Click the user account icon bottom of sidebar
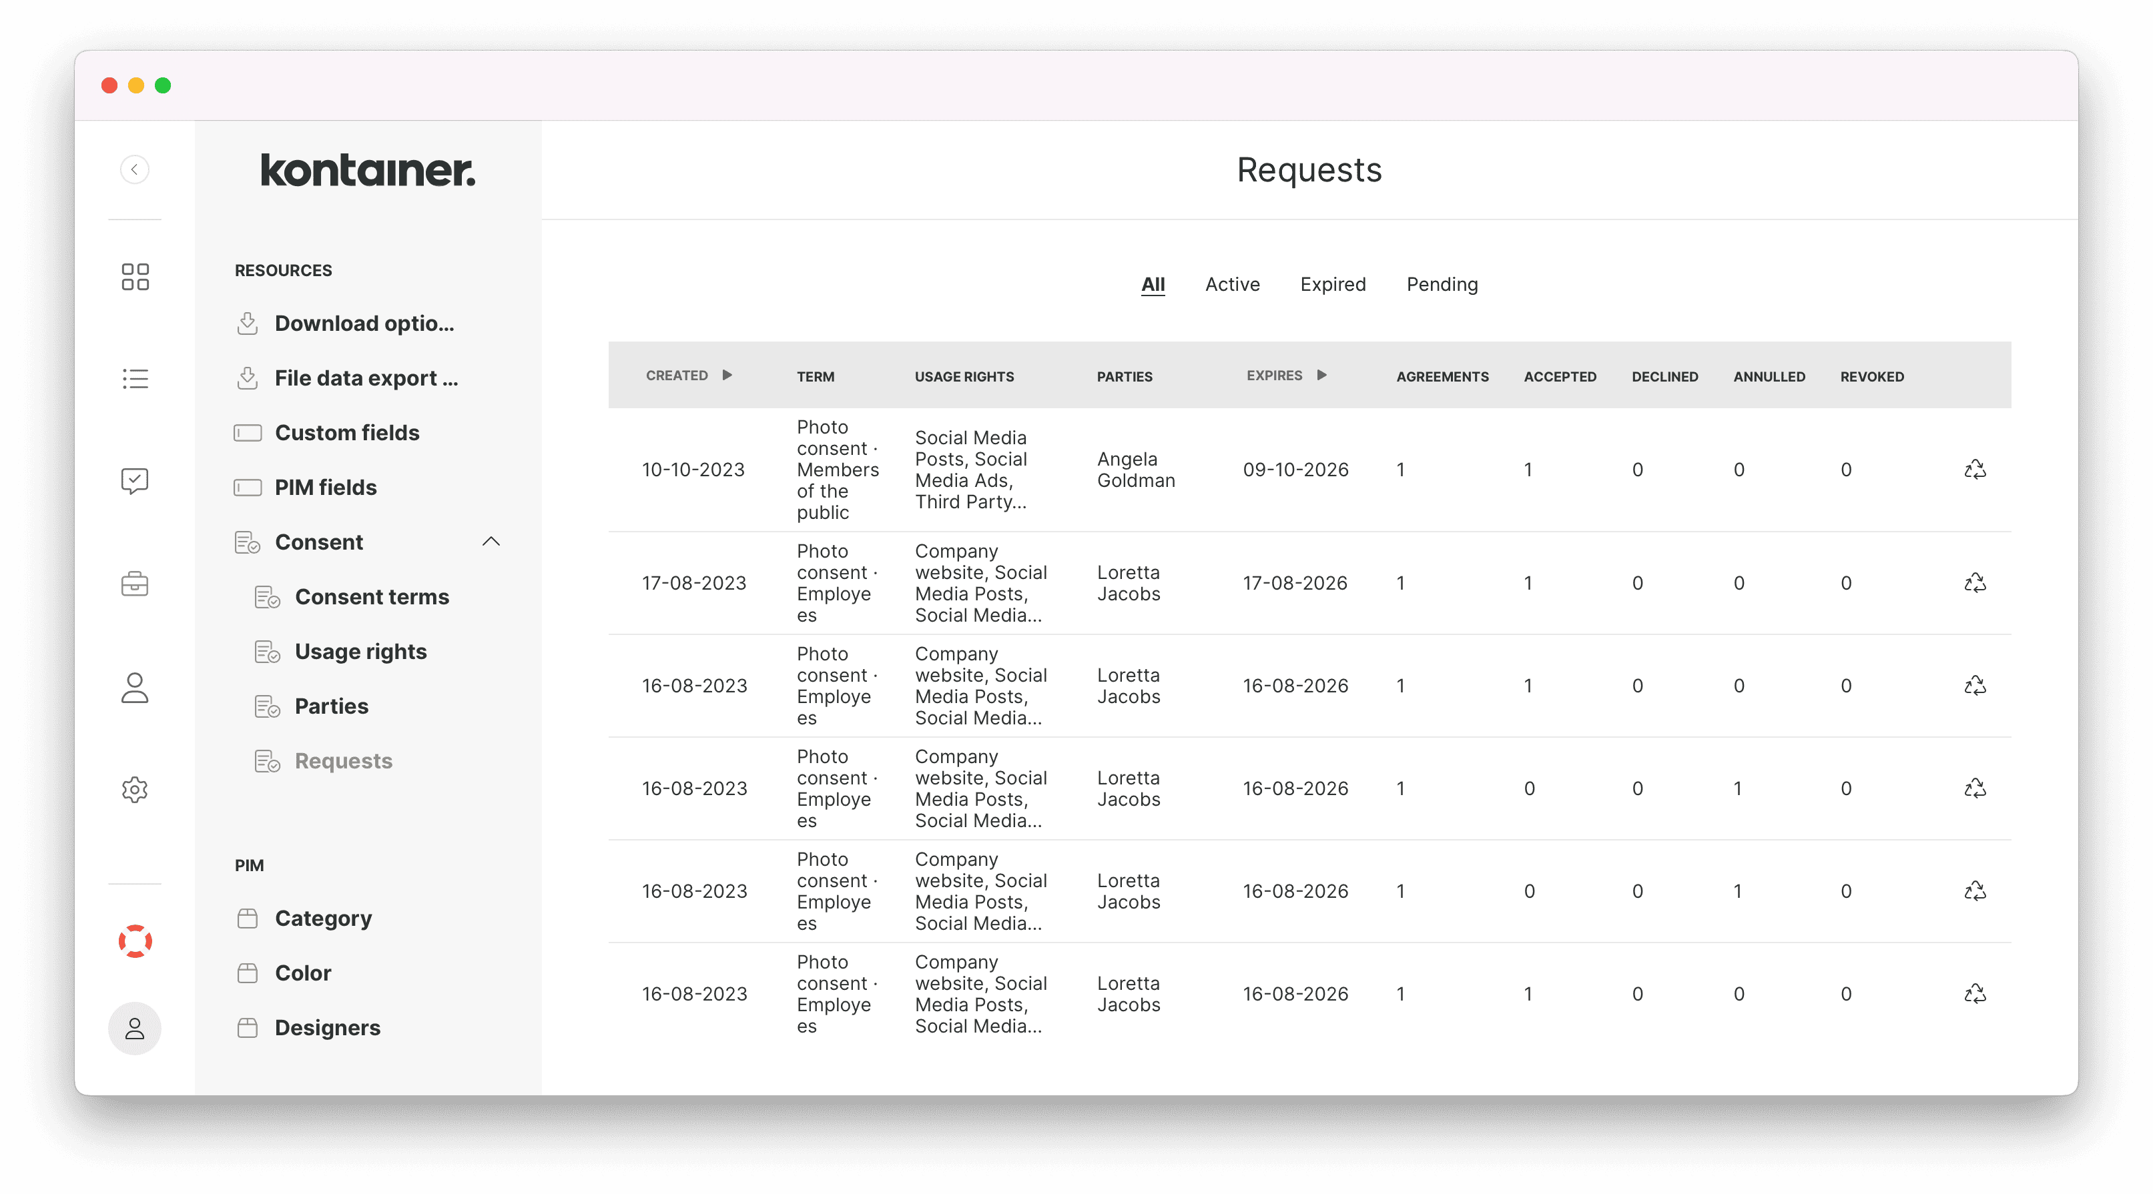The height and width of the screenshot is (1194, 2153). [x=134, y=1029]
